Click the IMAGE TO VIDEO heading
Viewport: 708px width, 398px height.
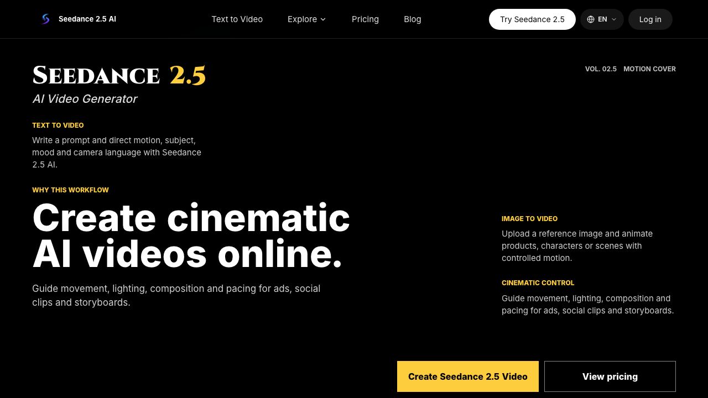coord(529,219)
